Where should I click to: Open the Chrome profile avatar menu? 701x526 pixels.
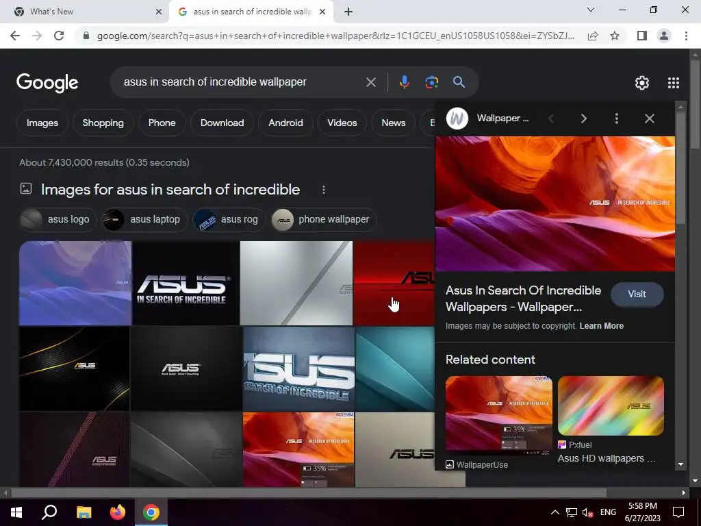click(x=664, y=36)
